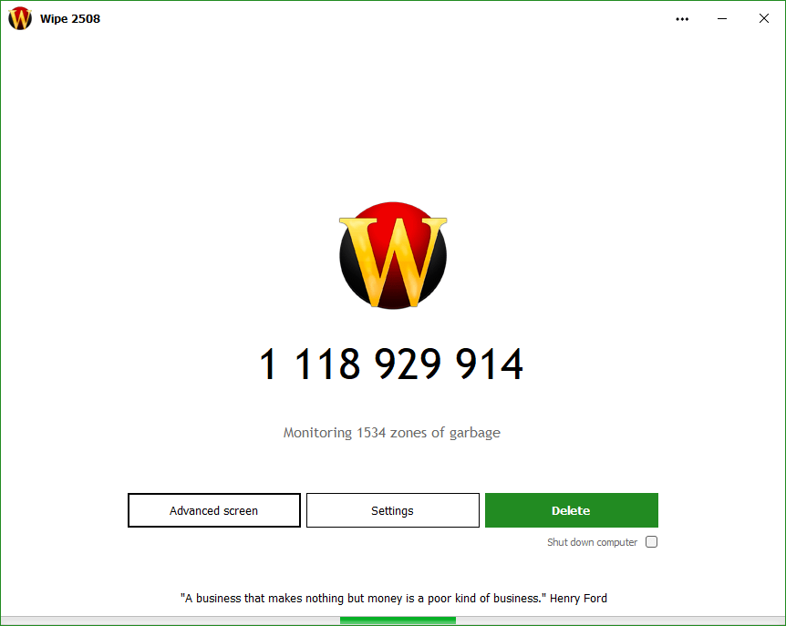Open the Settings panel

pos(392,510)
